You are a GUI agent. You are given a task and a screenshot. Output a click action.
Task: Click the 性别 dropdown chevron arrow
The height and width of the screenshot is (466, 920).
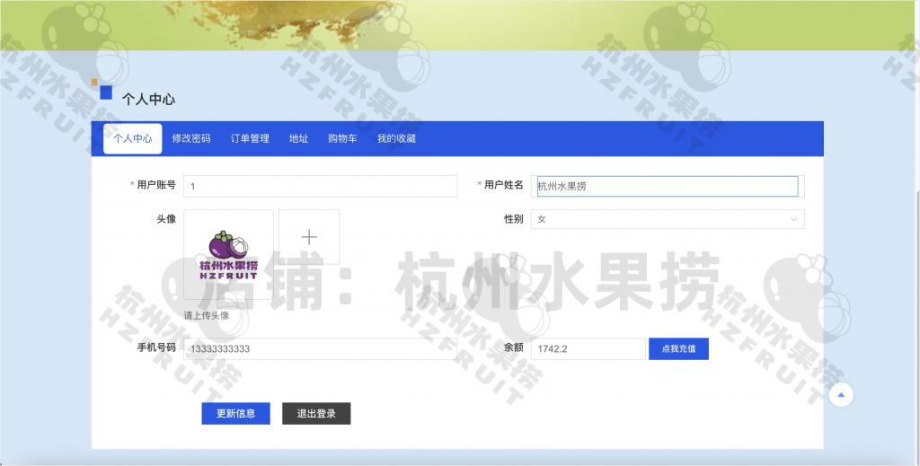[x=793, y=219]
